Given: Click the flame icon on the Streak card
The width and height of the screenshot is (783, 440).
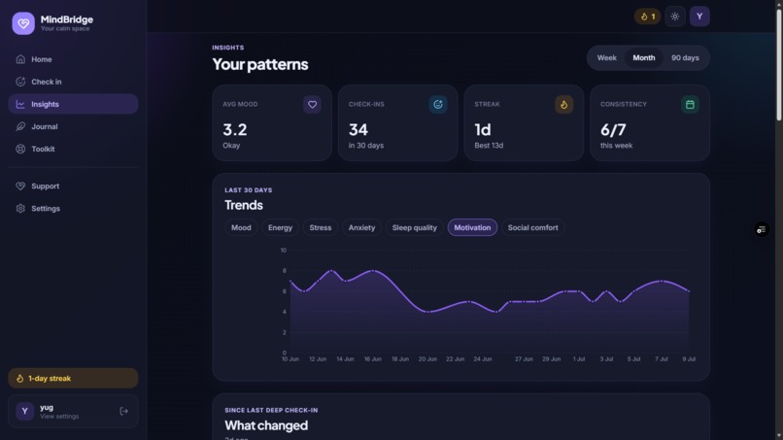Looking at the screenshot, I should coord(563,105).
